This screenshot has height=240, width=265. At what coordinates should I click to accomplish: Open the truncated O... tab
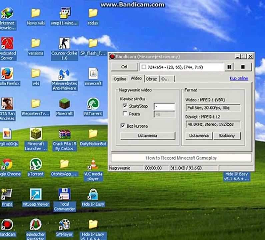pos(167,79)
